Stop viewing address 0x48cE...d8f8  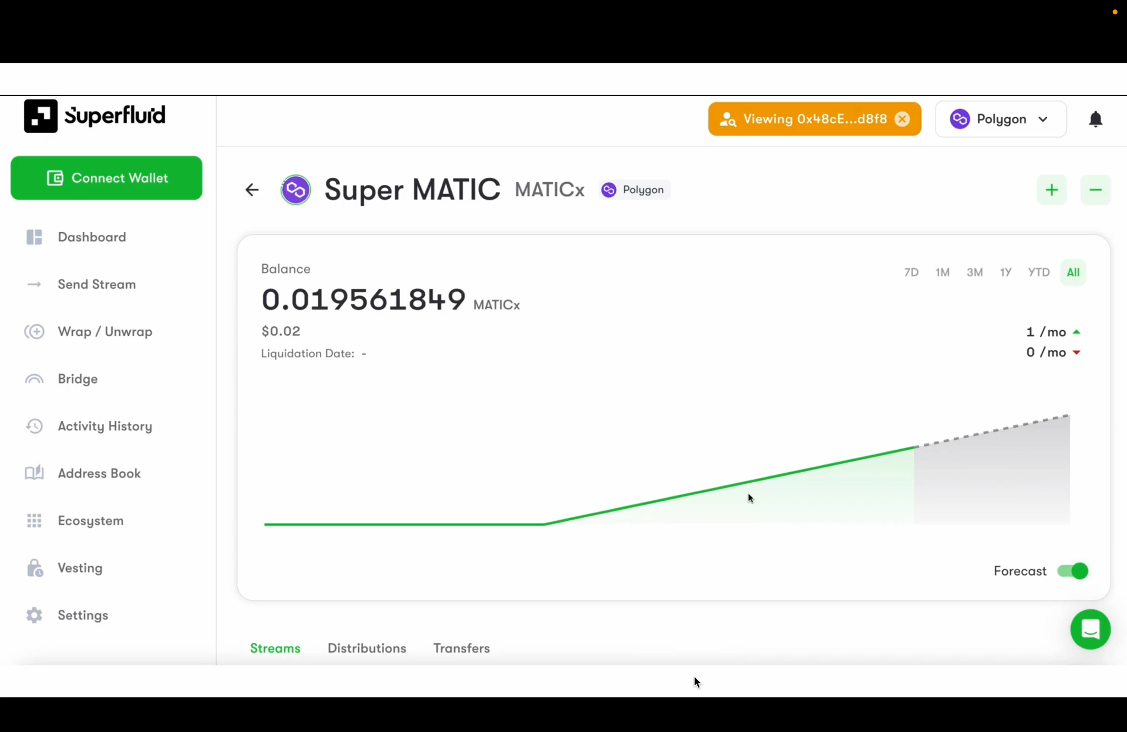(x=902, y=119)
